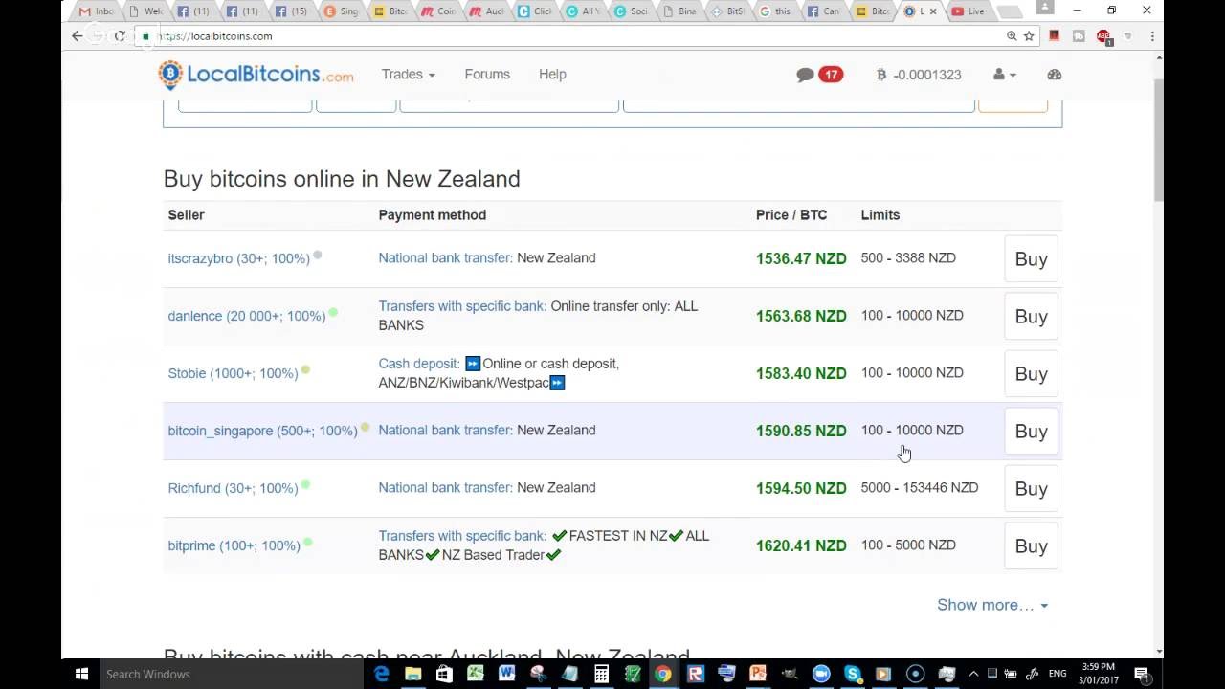Screen dimensions: 1225x689
Task: Expand the Trades dropdown menu
Action: pos(408,74)
